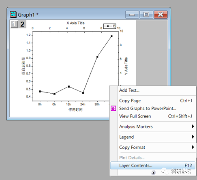Click the 1.2 left axis tick label
This screenshot has height=180, width=197.
tap(28, 35)
